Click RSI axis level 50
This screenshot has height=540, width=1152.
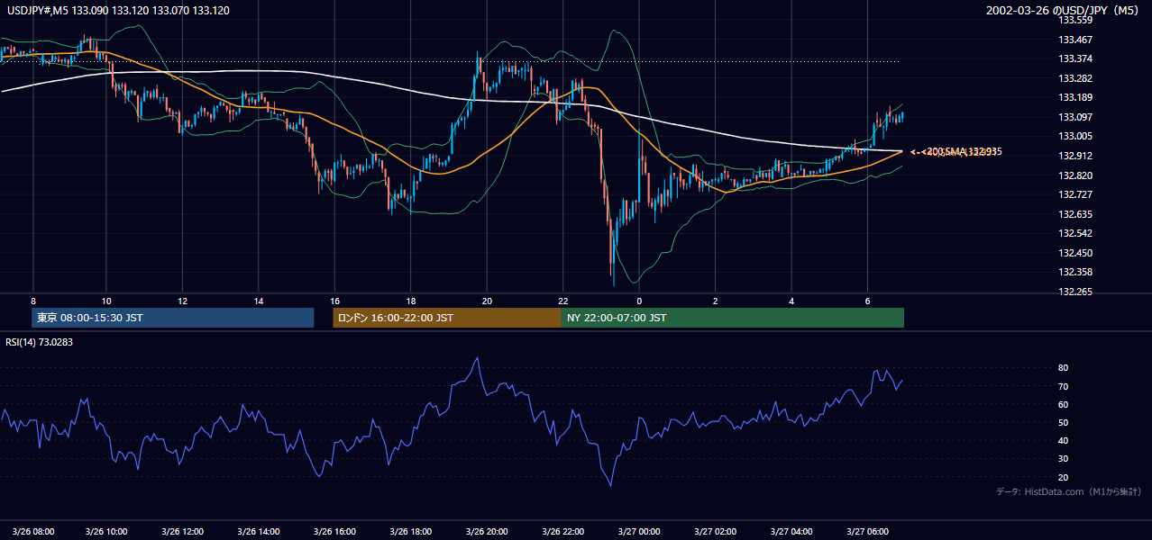[1063, 422]
